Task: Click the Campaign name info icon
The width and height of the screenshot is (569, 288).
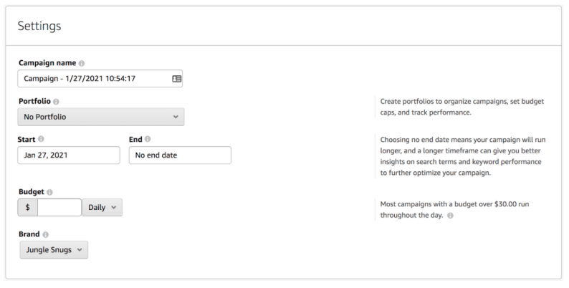Action: (x=81, y=63)
